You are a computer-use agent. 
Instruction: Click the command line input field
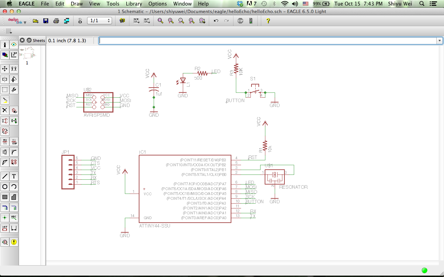(x=268, y=41)
